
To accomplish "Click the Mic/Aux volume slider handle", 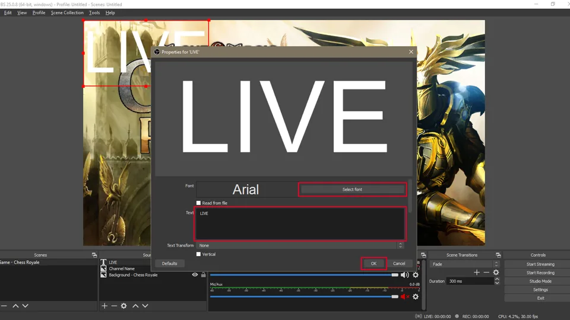I will coord(395,296).
